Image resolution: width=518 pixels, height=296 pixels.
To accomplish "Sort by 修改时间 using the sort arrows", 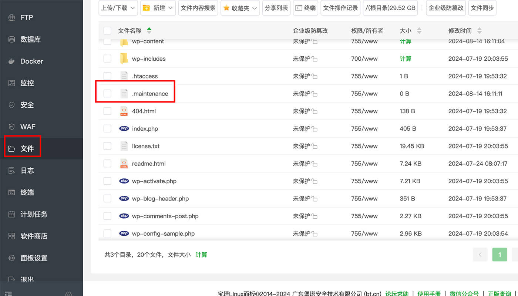I will coord(480,31).
